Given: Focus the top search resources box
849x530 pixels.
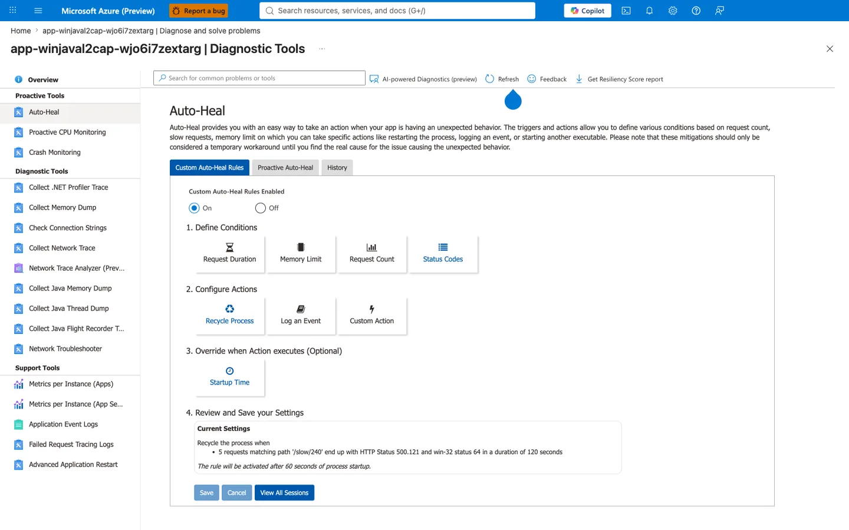Looking at the screenshot, I should [397, 11].
